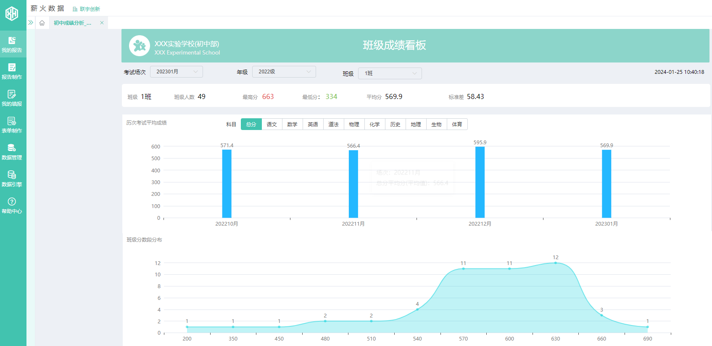The width and height of the screenshot is (712, 346).
Task: Select the 总分 subject tab
Action: pos(251,124)
